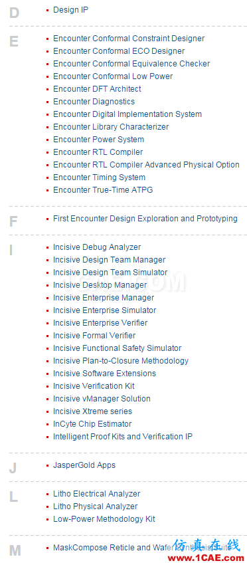This screenshot has width=247, height=563.
Task: Open Encounter Conformal Constraint Designer link
Action: tap(129, 39)
